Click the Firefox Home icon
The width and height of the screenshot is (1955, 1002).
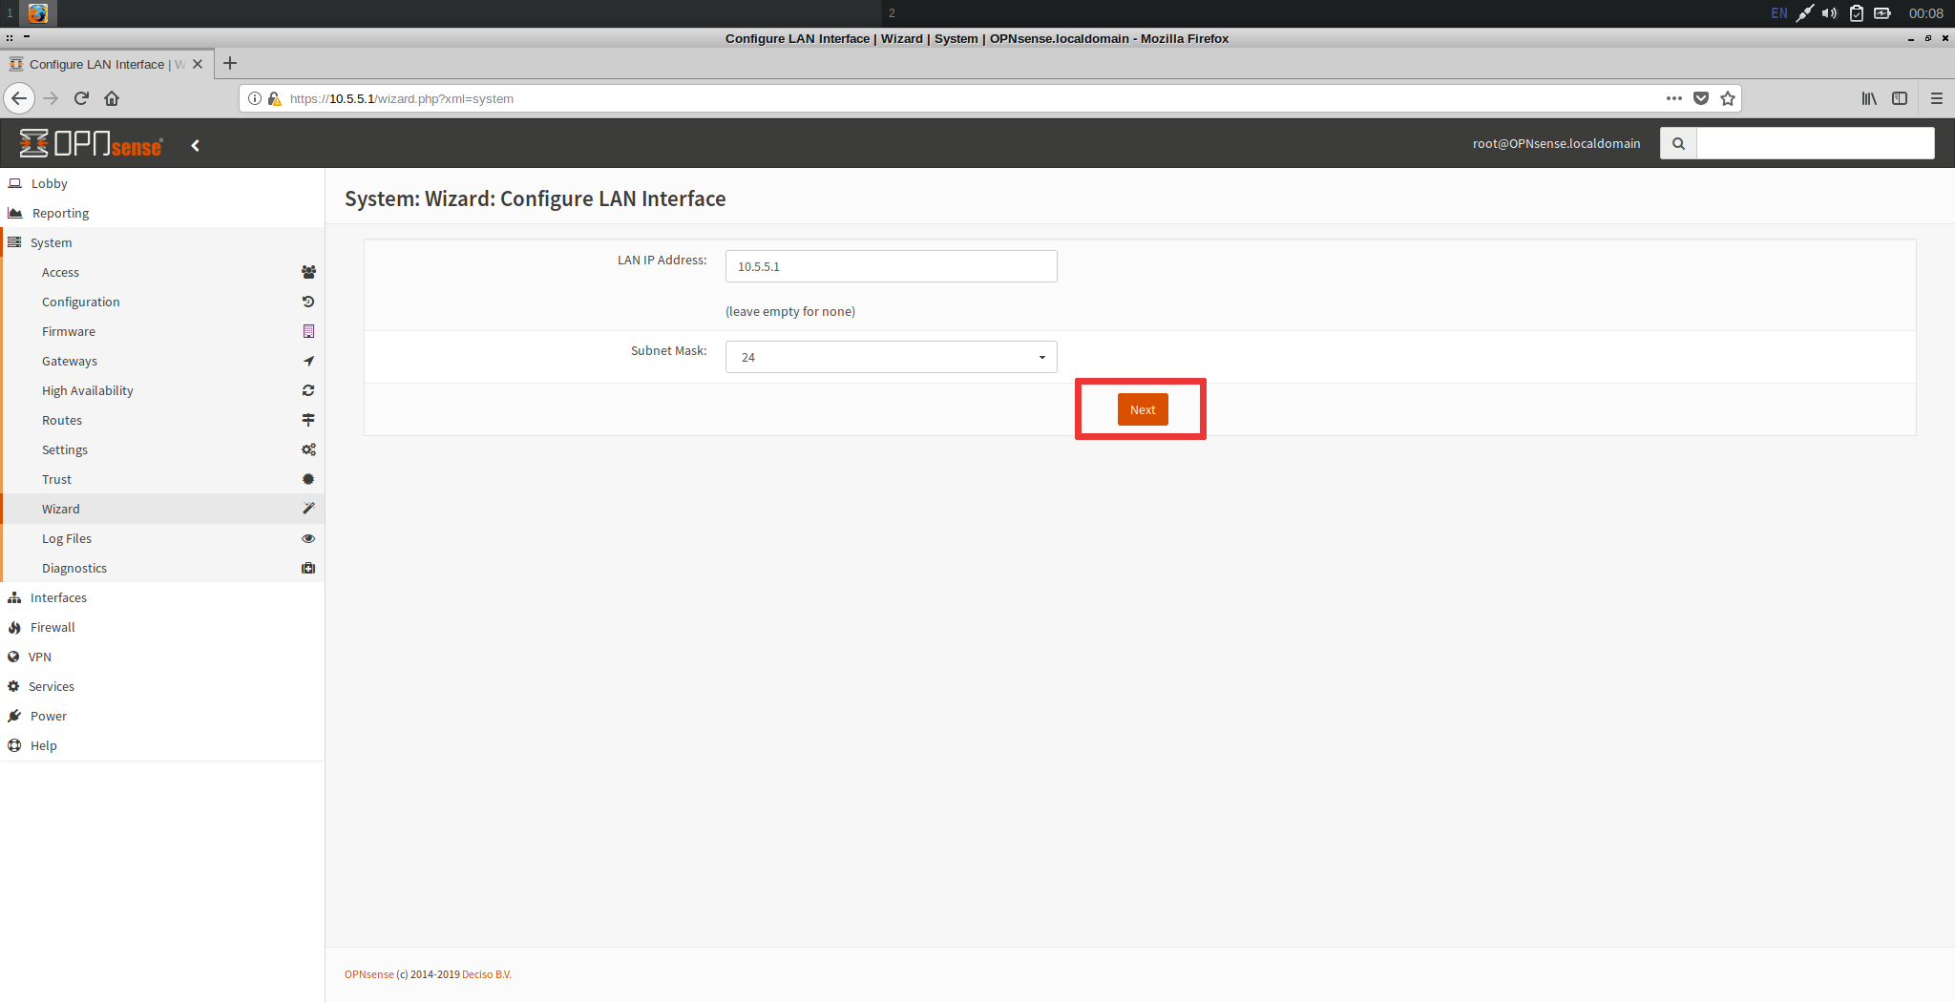[112, 98]
